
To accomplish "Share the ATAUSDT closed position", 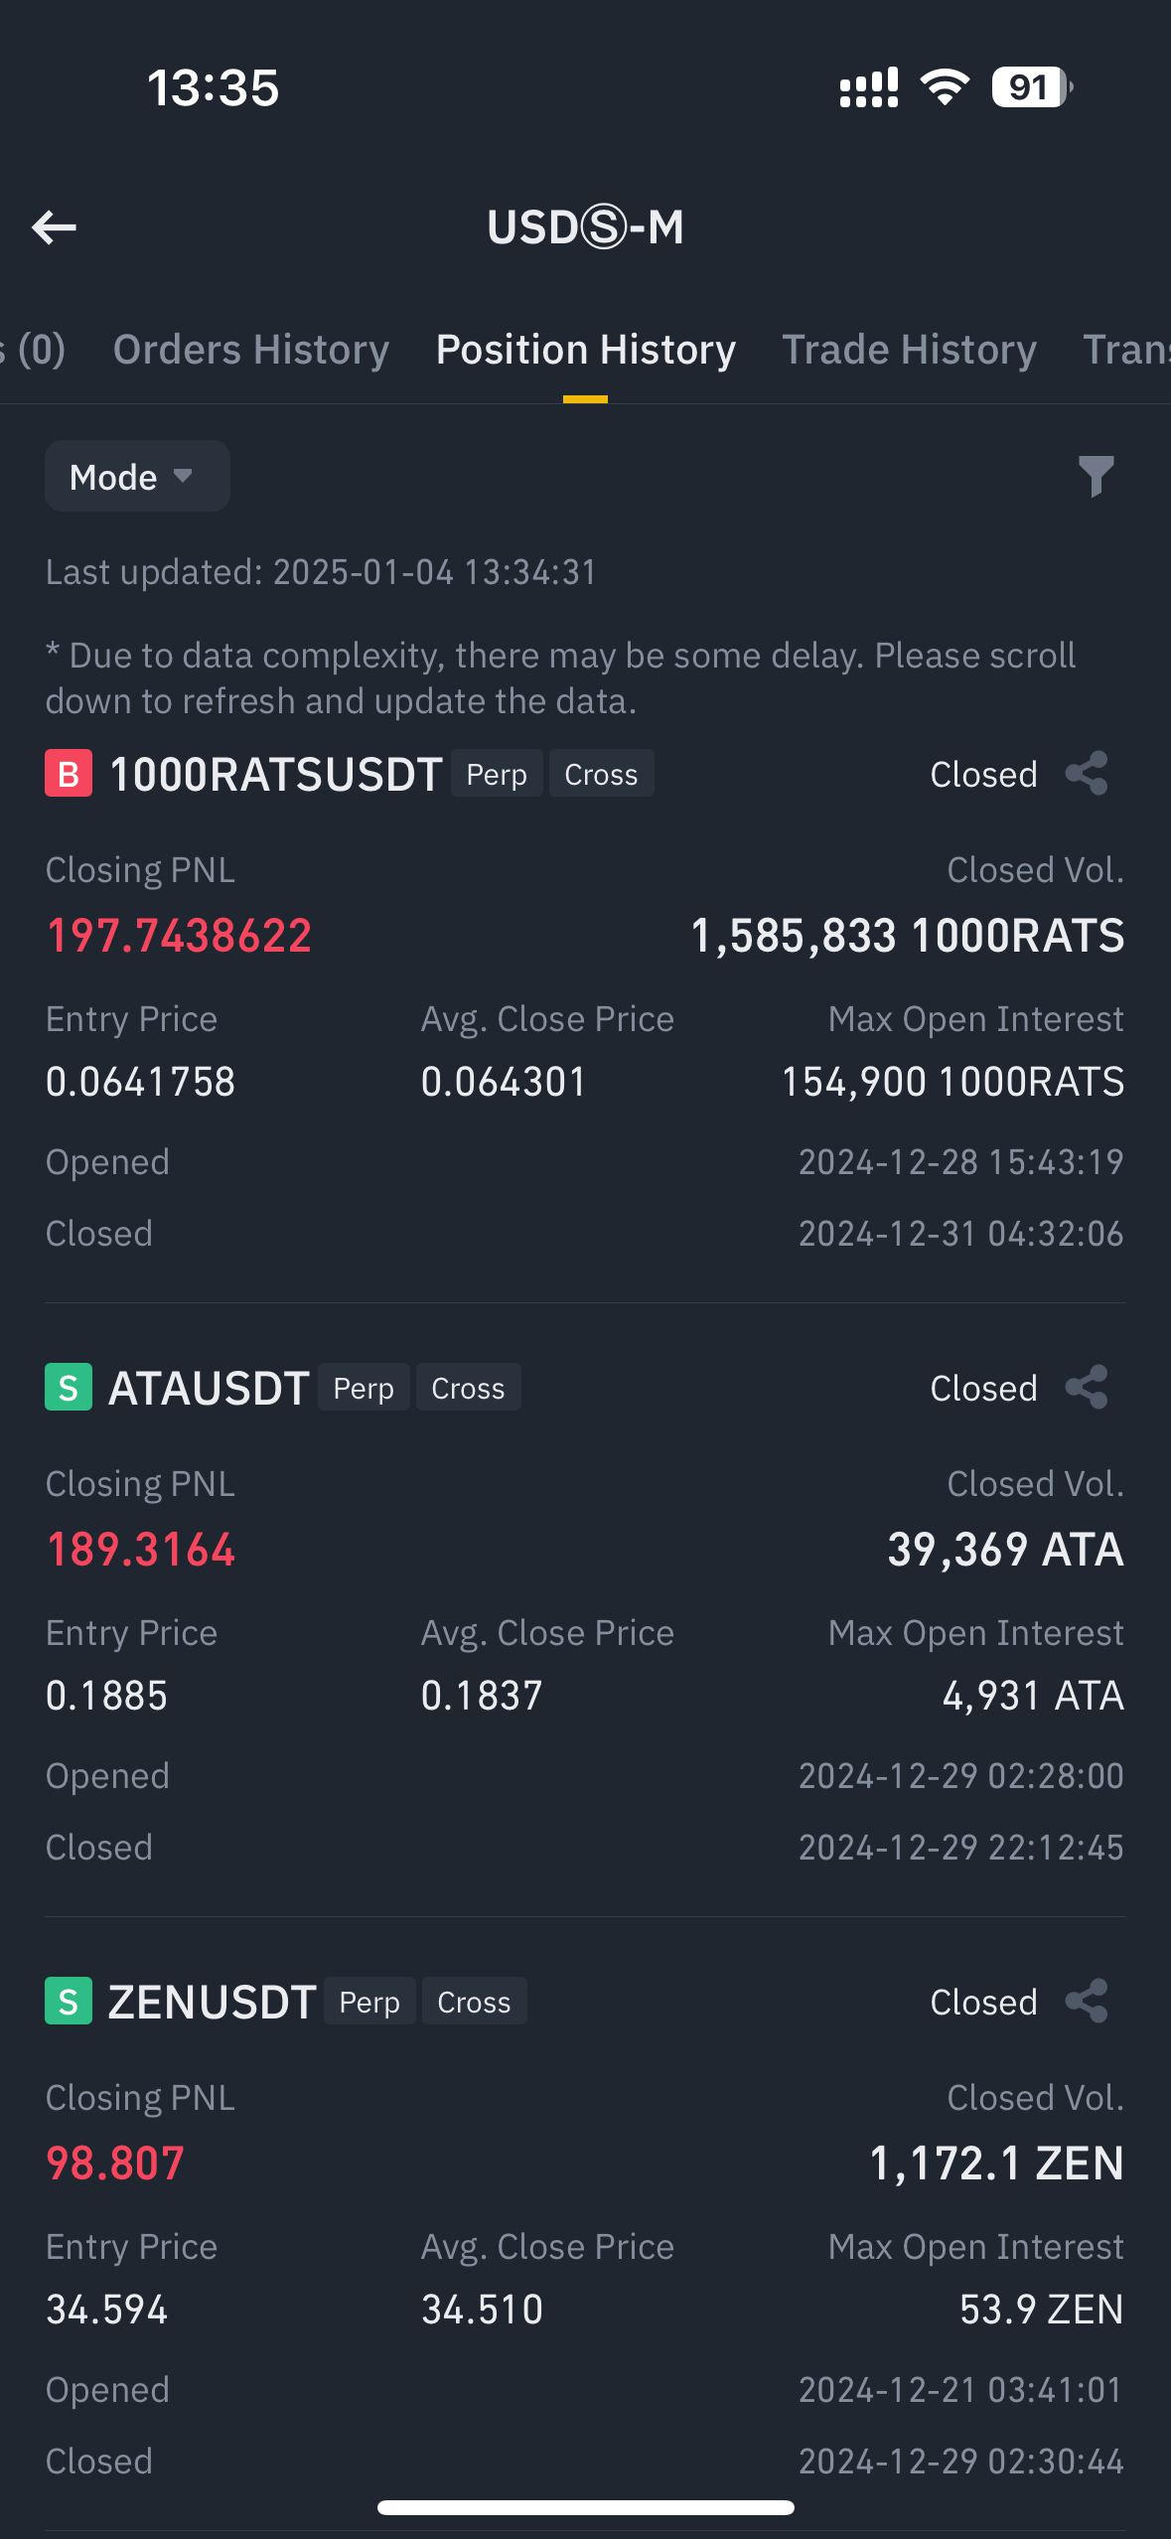I will tap(1086, 1388).
